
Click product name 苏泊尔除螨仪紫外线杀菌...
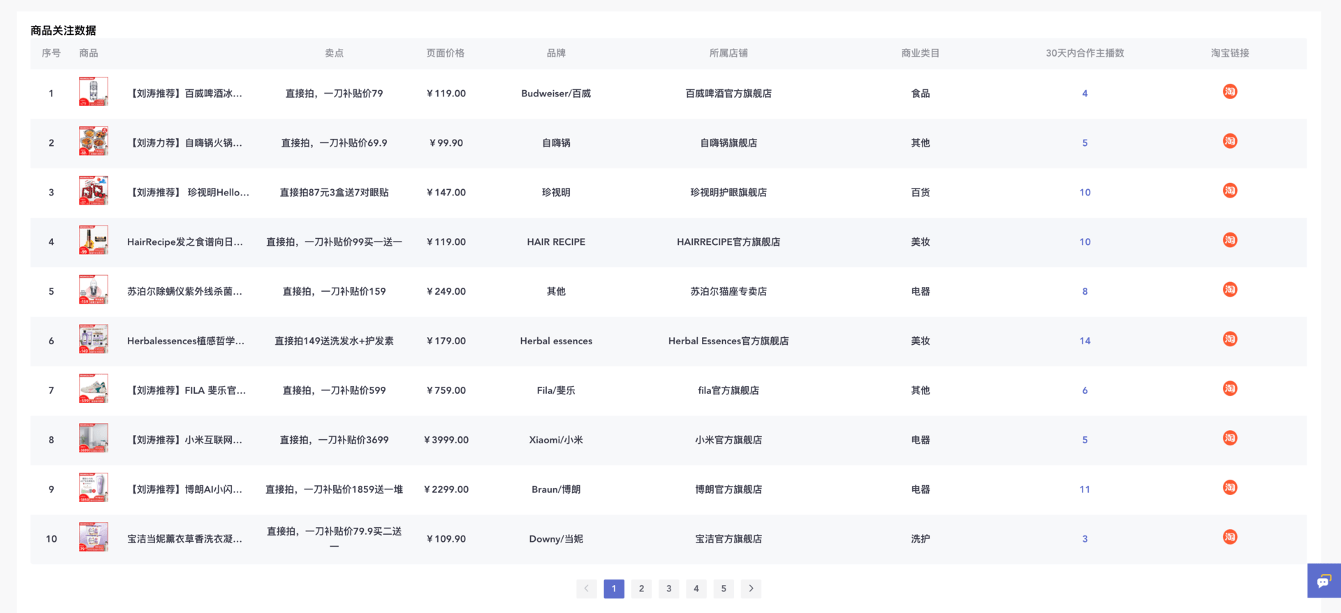tap(184, 292)
